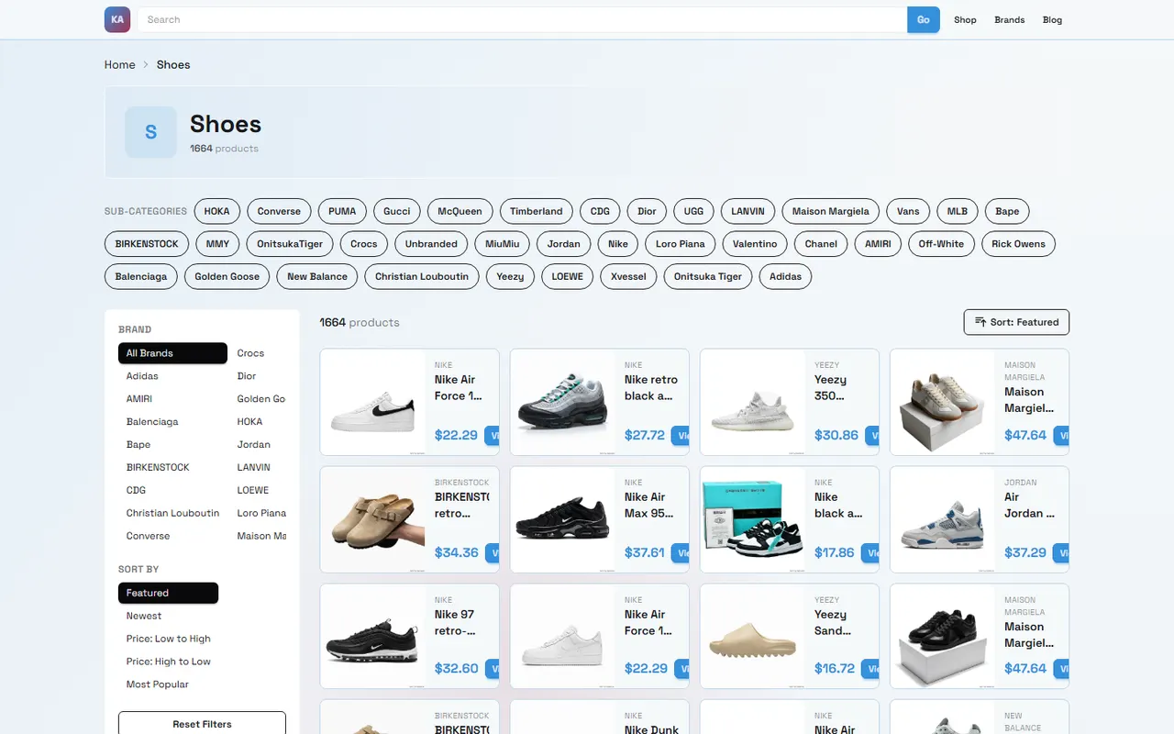View the Birkenstock clog product image
The image size is (1174, 734).
tap(372, 519)
